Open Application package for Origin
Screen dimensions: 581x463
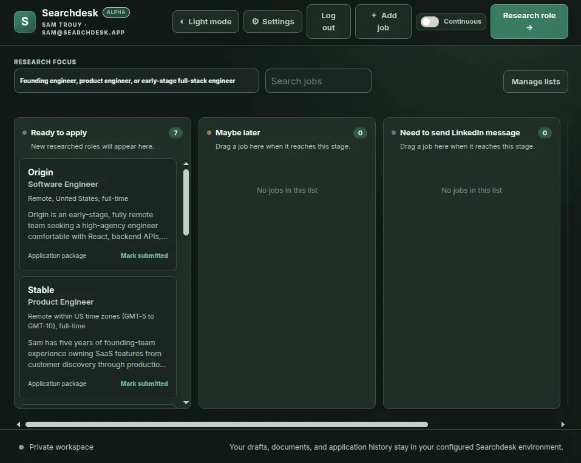57,255
